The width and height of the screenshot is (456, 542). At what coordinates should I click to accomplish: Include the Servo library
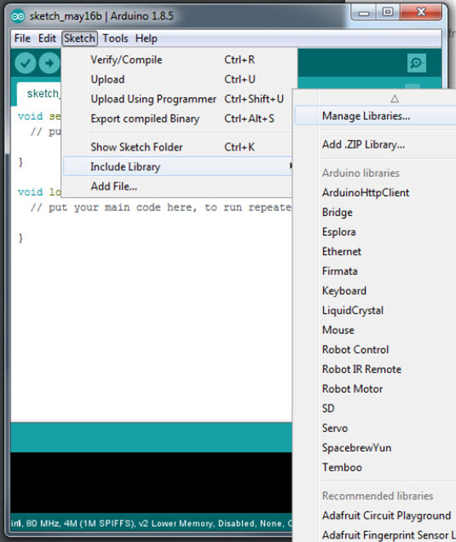(x=334, y=428)
